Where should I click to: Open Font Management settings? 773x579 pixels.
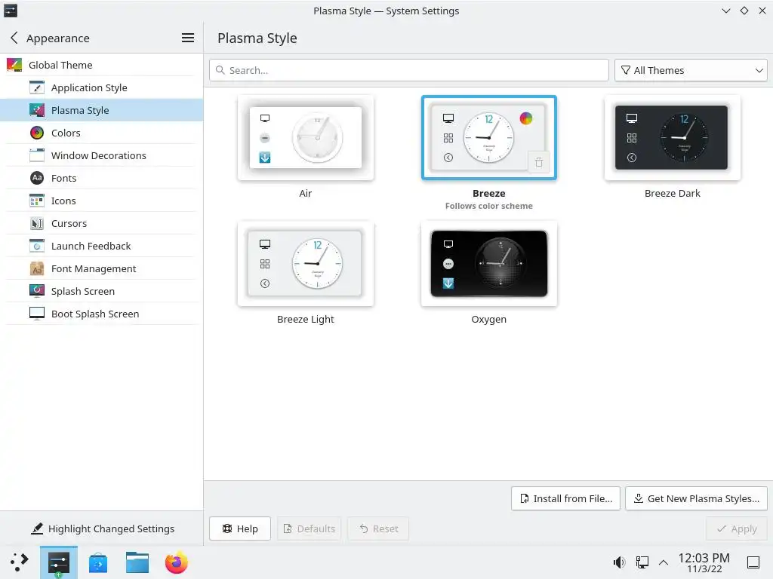point(102,269)
